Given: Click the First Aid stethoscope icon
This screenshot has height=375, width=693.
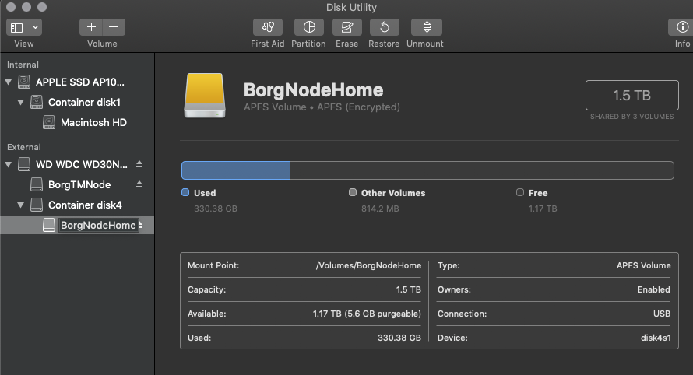Looking at the screenshot, I should click(x=267, y=27).
